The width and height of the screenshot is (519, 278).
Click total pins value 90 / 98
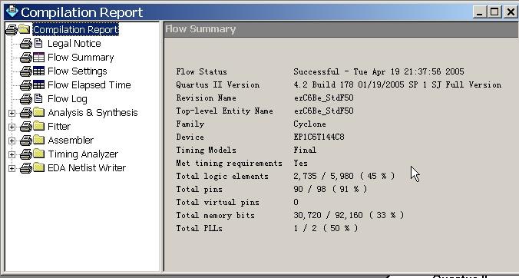tap(330, 190)
